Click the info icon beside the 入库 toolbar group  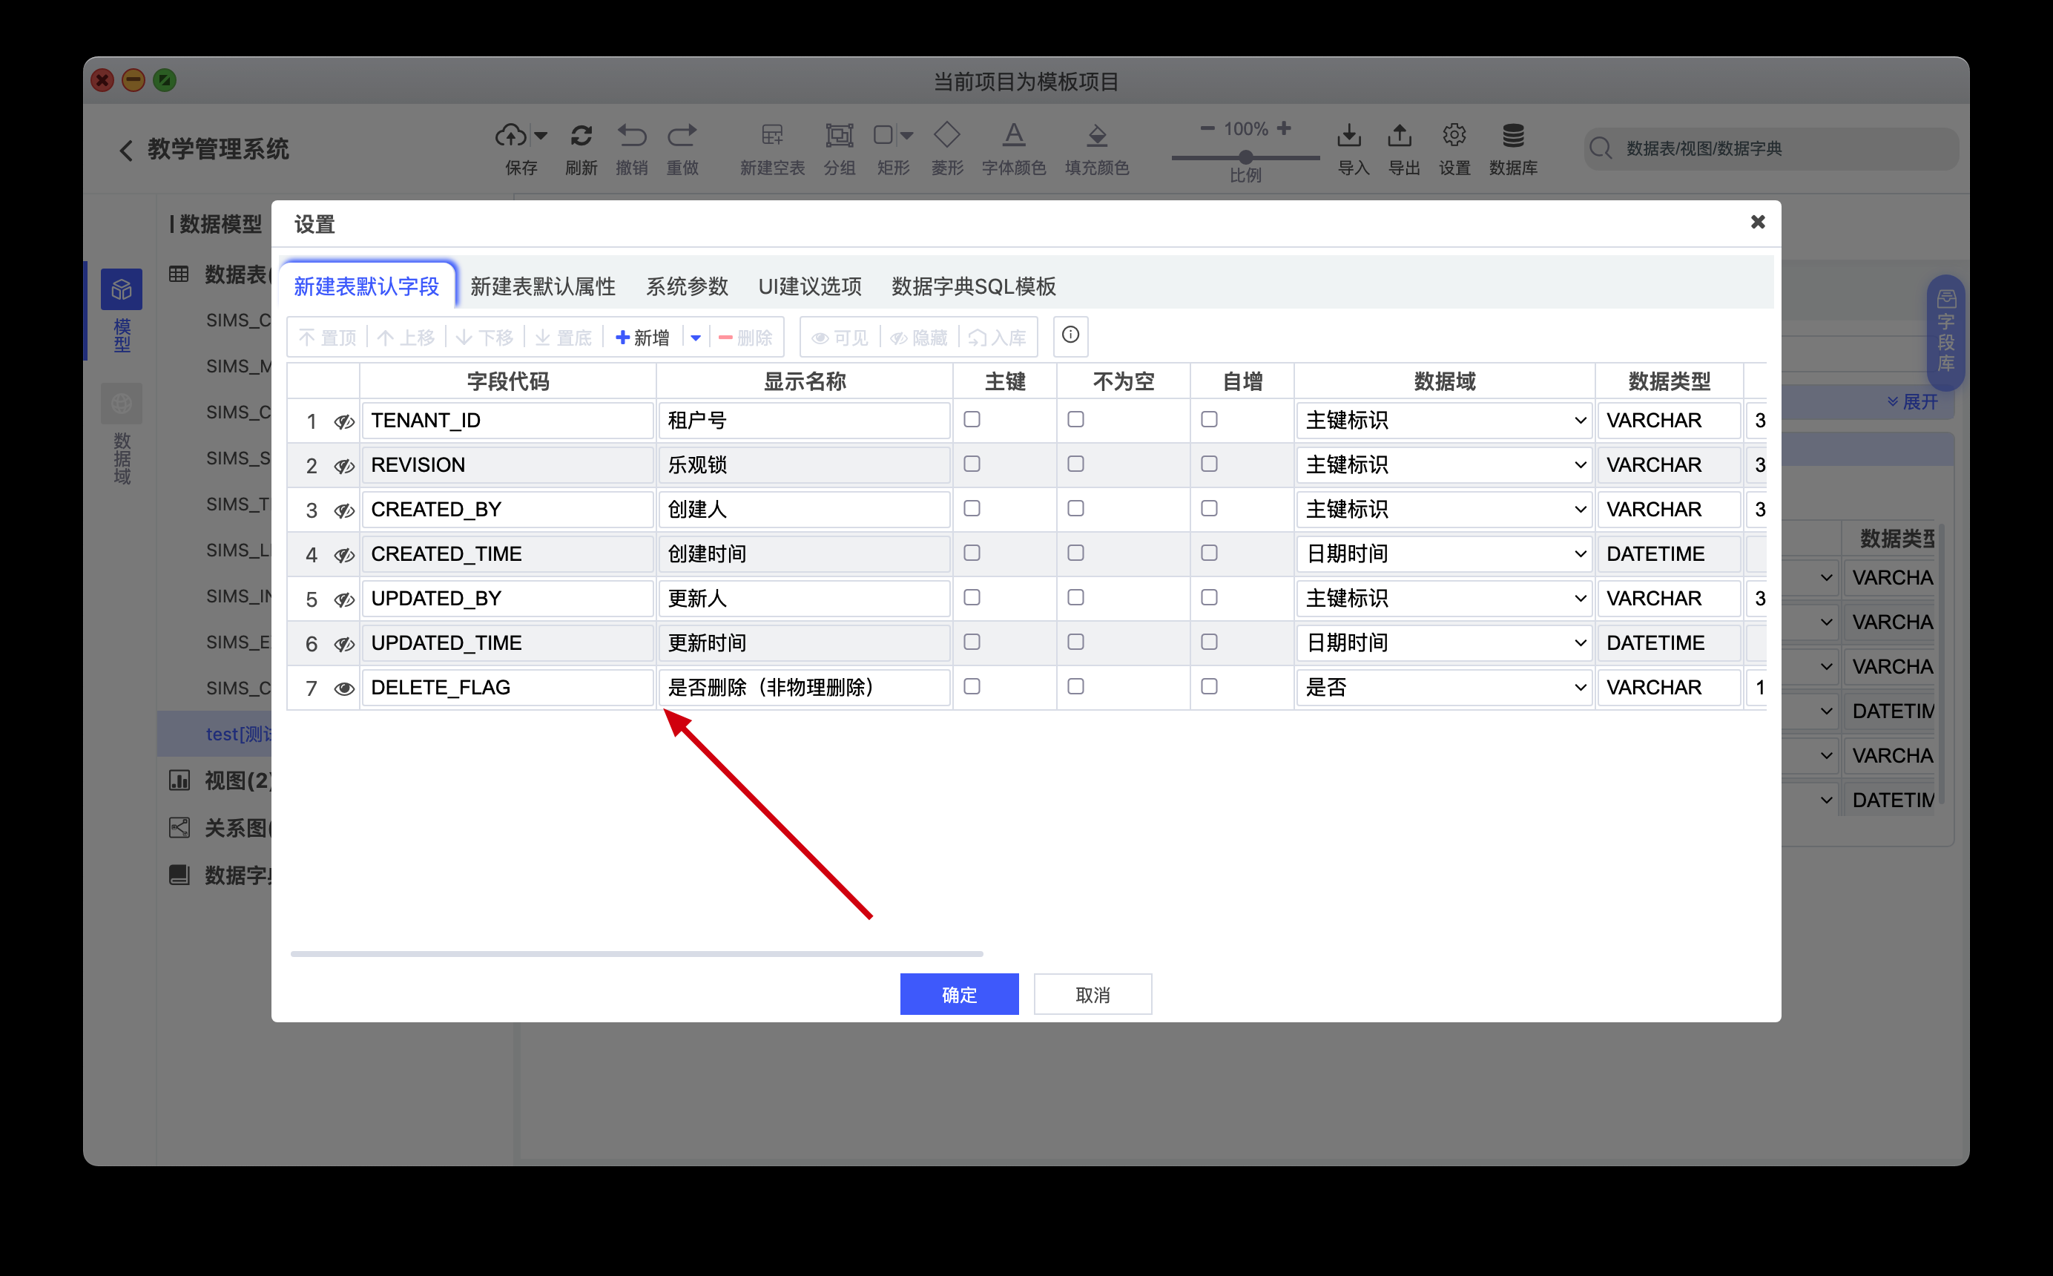click(1070, 336)
